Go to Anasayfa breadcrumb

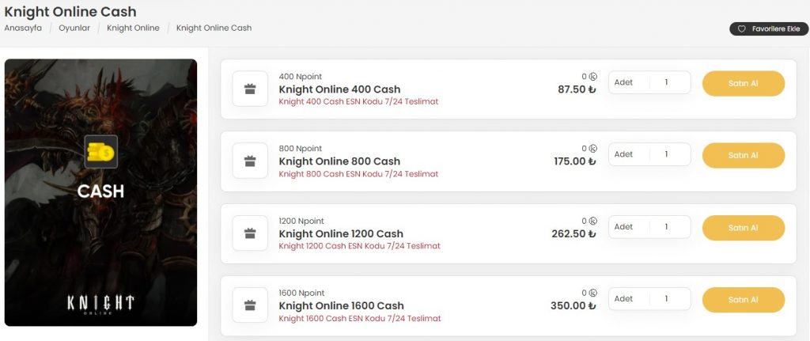click(23, 28)
